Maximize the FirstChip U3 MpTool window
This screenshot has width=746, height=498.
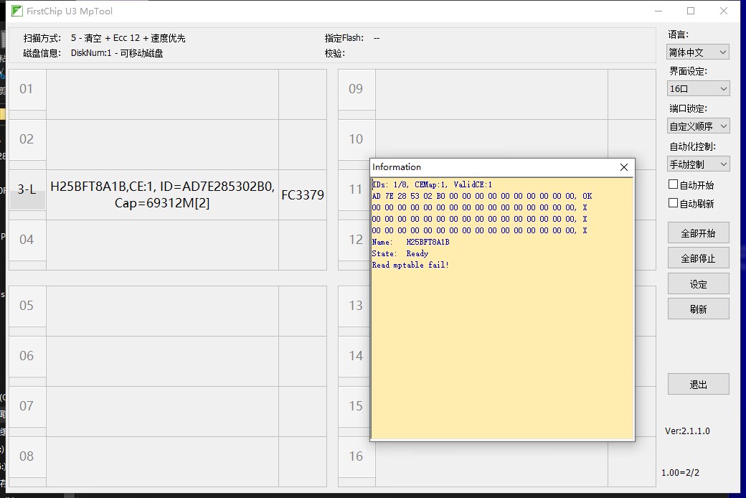point(691,11)
